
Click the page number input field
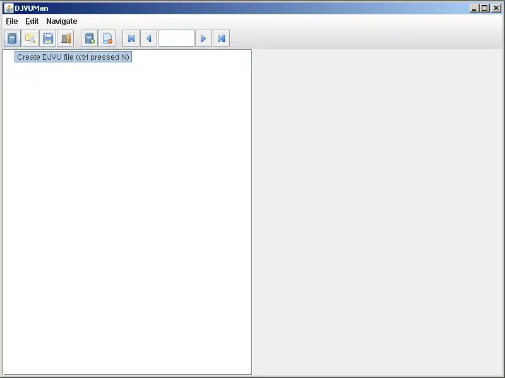pyautogui.click(x=176, y=38)
